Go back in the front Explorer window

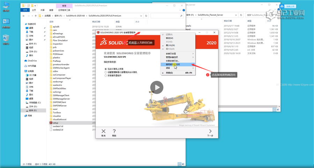click(x=24, y=16)
